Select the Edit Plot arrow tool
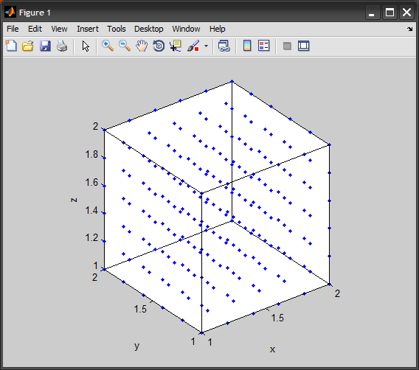The width and height of the screenshot is (419, 370). 86,46
